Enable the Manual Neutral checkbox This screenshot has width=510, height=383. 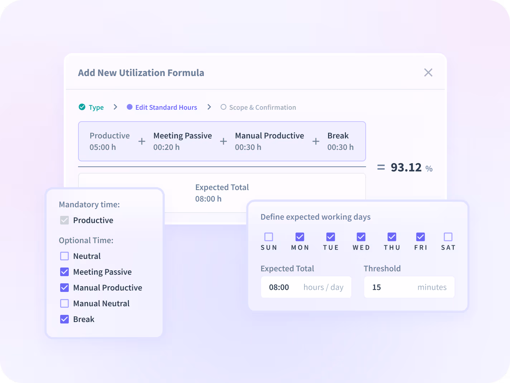[x=64, y=303]
